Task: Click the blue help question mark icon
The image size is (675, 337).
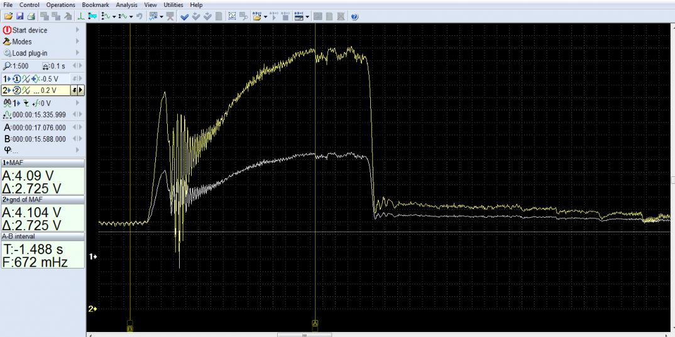Action: tap(355, 16)
